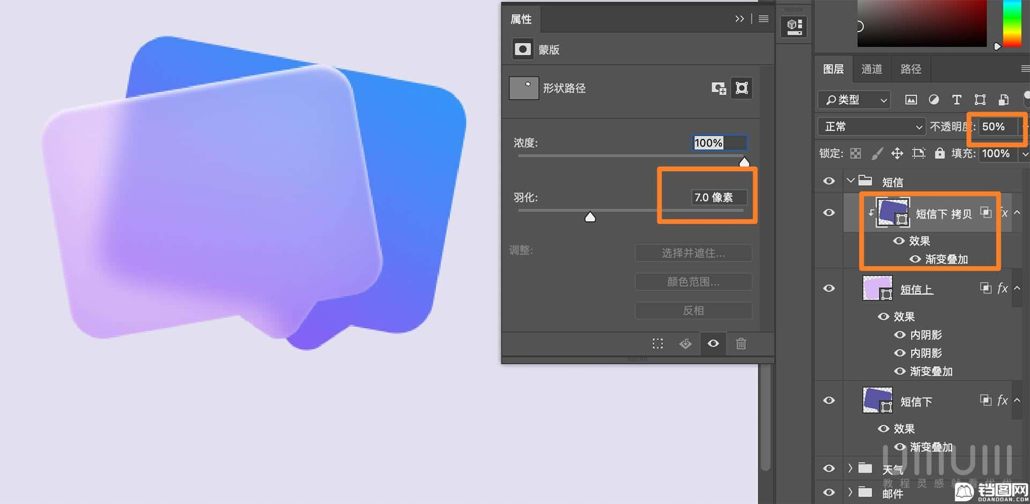
Task: Hide the 邮件 group
Action: 829,492
